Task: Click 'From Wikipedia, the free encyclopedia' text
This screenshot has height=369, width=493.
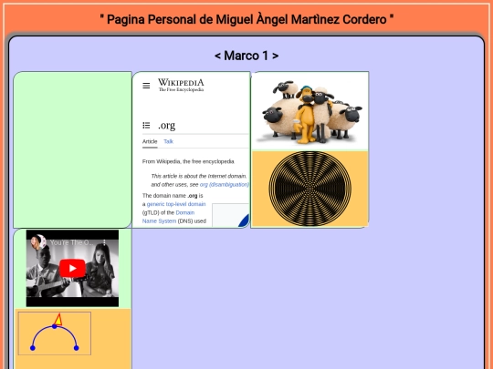Action: [188, 161]
